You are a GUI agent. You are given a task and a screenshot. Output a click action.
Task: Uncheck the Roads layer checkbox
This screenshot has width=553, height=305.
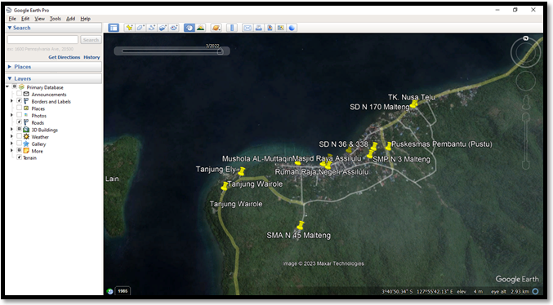coord(20,122)
